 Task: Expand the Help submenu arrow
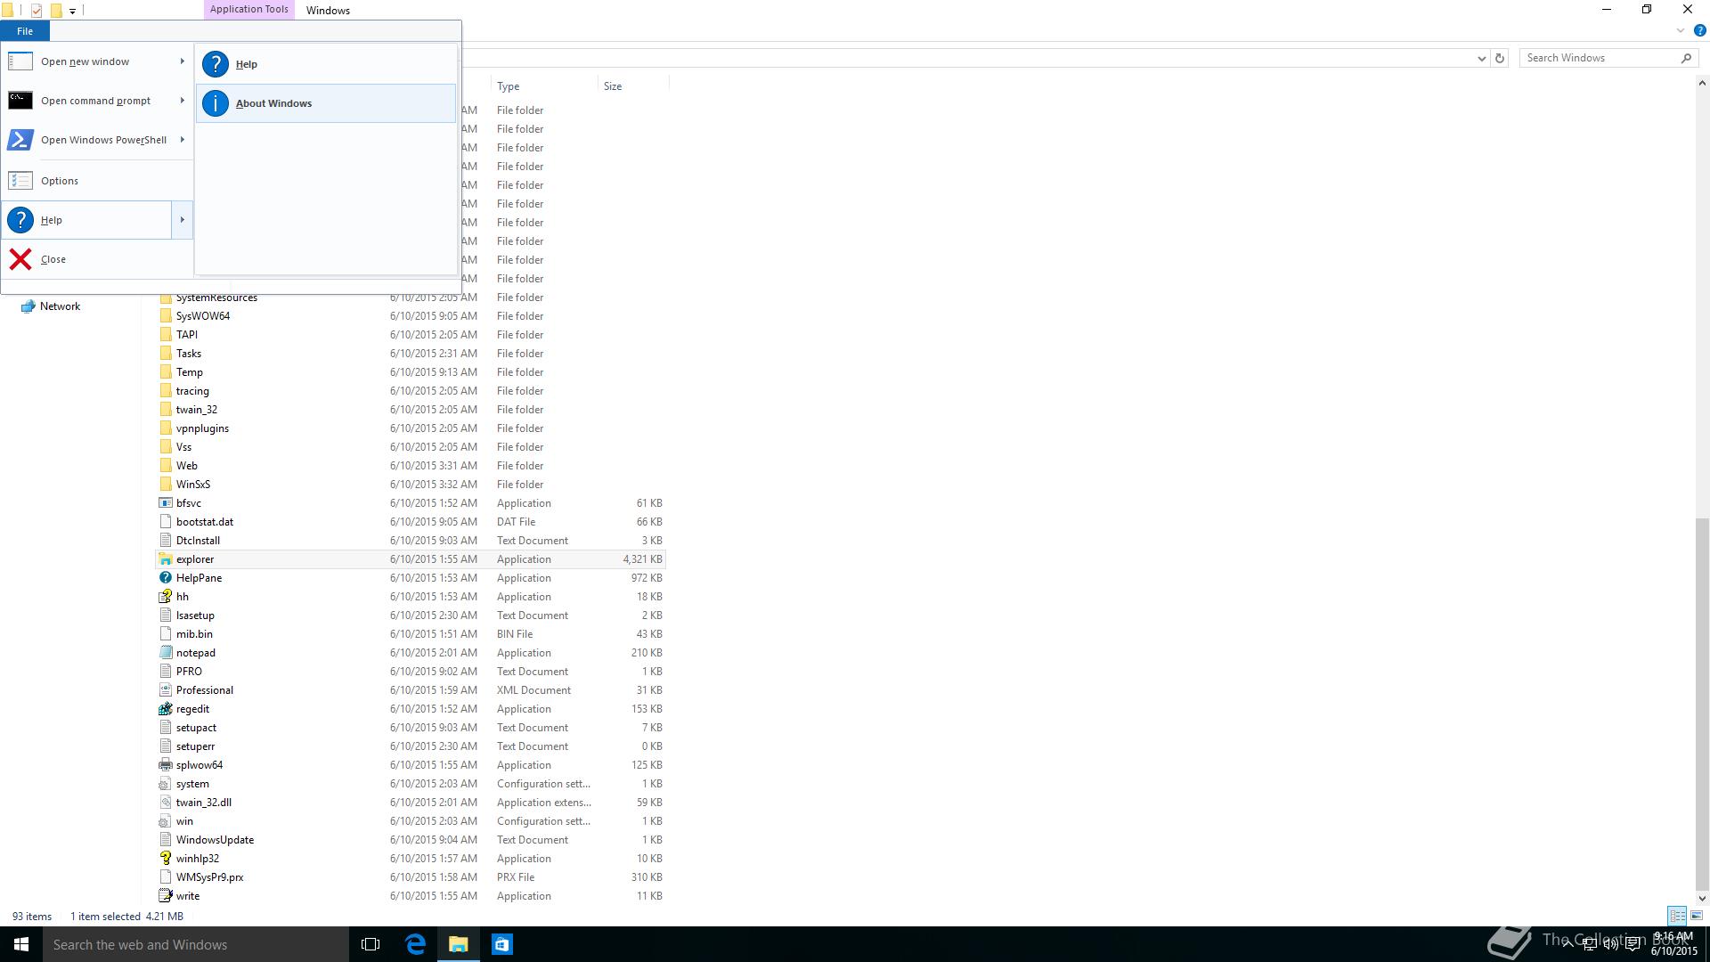(182, 220)
